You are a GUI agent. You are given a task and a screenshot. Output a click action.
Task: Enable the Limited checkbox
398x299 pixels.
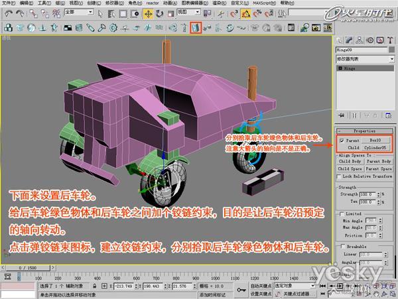point(342,214)
